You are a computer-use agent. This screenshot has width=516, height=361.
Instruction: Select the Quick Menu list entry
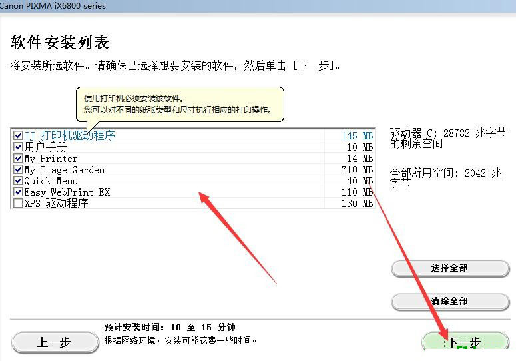click(51, 181)
